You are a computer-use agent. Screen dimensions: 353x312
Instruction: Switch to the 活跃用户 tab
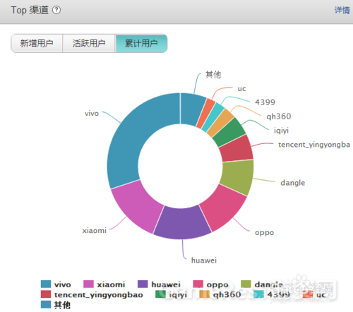pos(89,43)
